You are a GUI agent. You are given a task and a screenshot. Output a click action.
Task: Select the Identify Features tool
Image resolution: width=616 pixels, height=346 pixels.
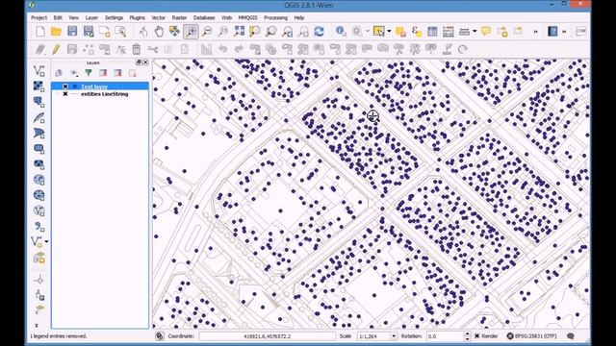341,32
